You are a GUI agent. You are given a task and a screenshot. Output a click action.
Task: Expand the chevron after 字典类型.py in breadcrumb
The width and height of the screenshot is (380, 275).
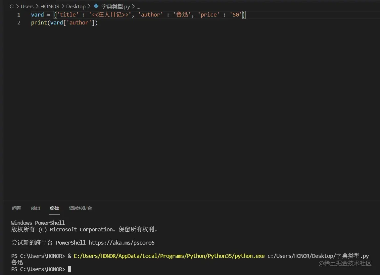[133, 7]
